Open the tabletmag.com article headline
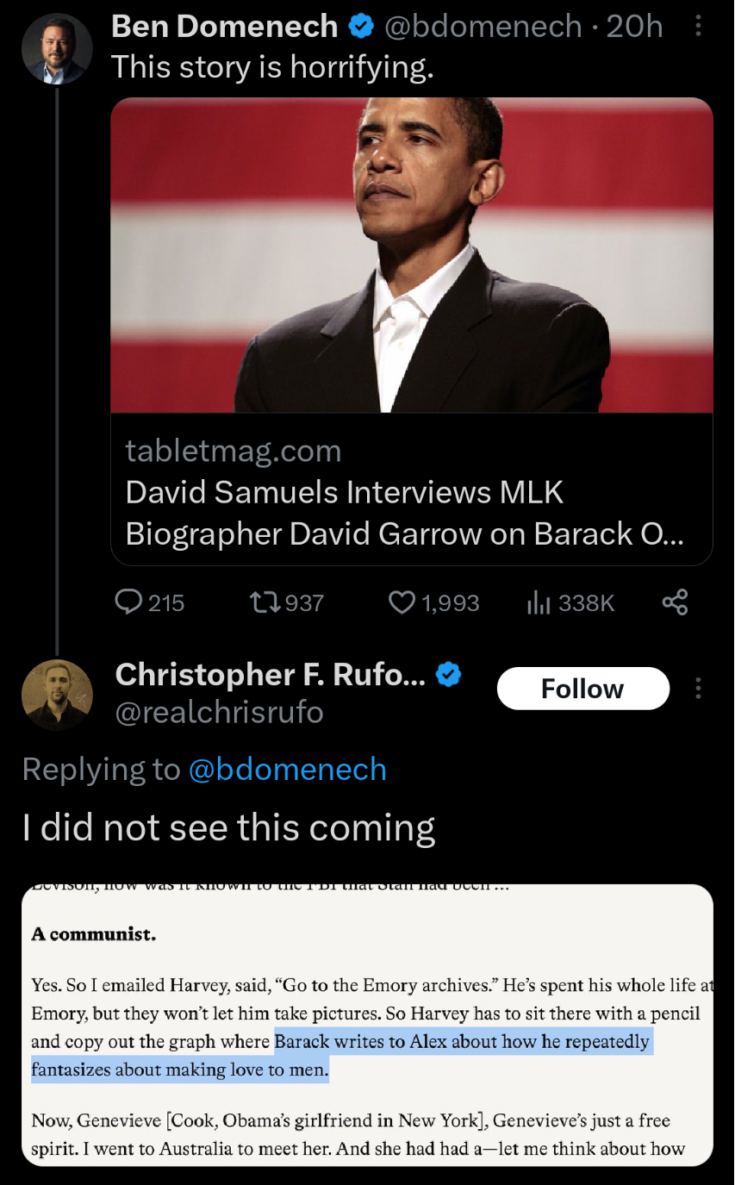Viewport: 735px width, 1185px height. pos(405,514)
